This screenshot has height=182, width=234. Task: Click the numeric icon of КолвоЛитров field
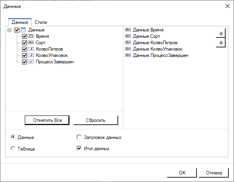(x=31, y=49)
